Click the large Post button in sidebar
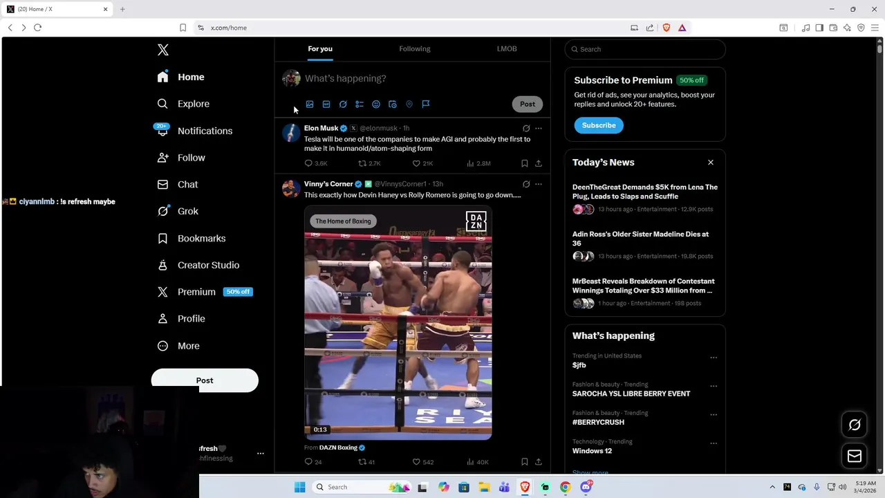Viewport: 885px width, 498px height. coord(205,380)
